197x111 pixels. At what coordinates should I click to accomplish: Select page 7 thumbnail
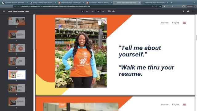click(17, 101)
